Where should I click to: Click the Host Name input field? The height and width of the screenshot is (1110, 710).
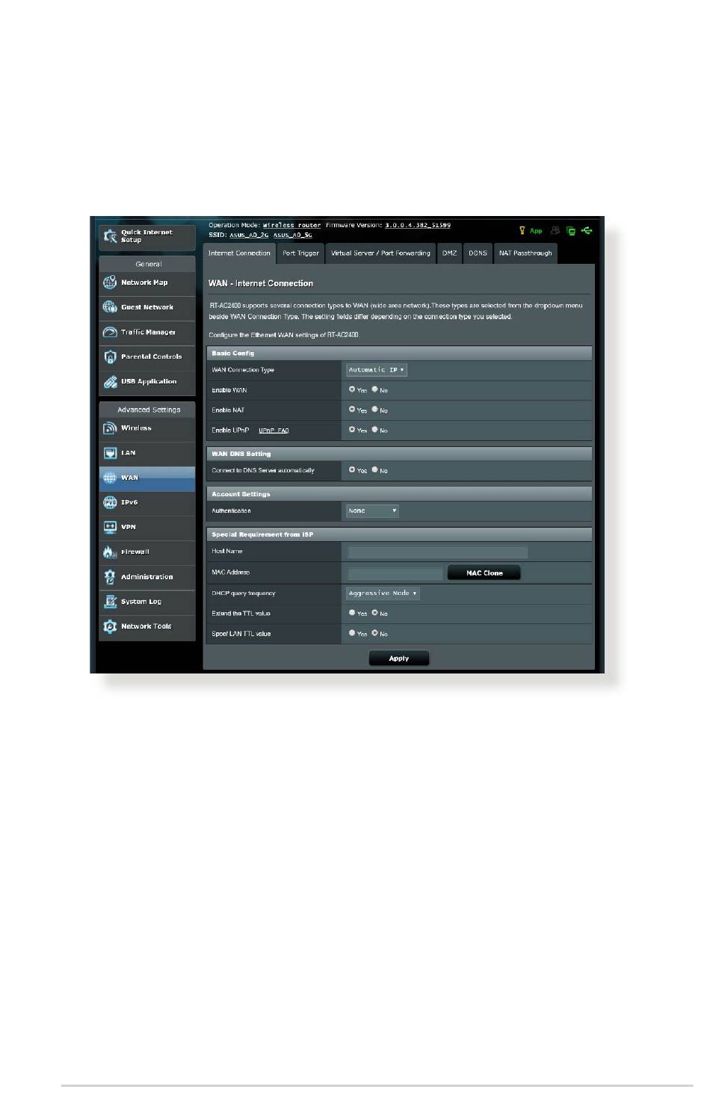(438, 552)
